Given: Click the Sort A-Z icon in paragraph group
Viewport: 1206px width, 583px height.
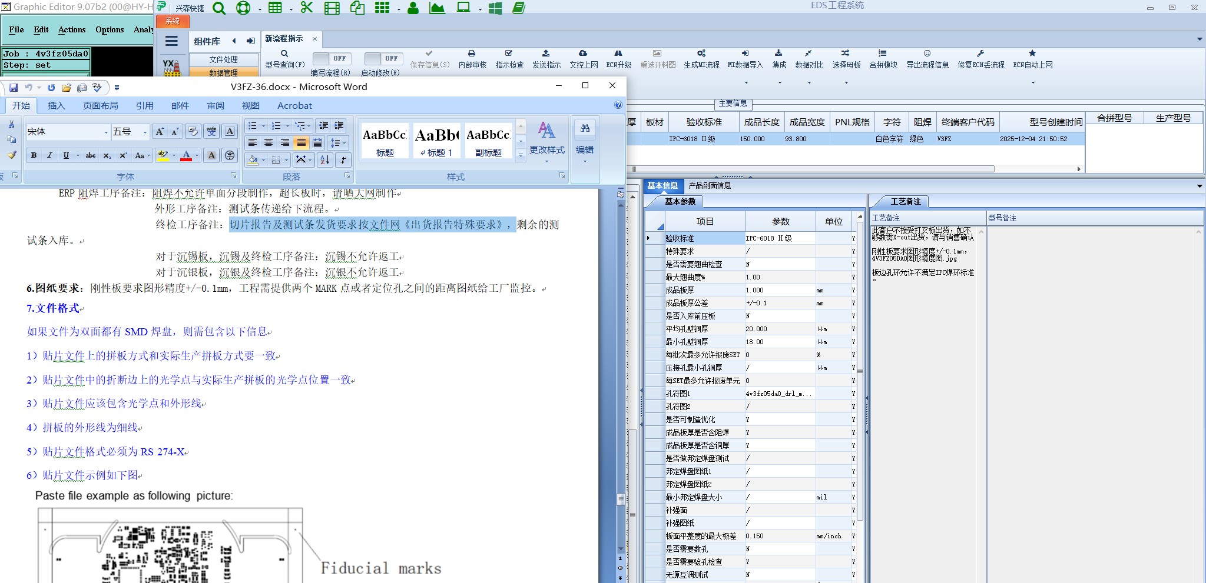Looking at the screenshot, I should [324, 159].
